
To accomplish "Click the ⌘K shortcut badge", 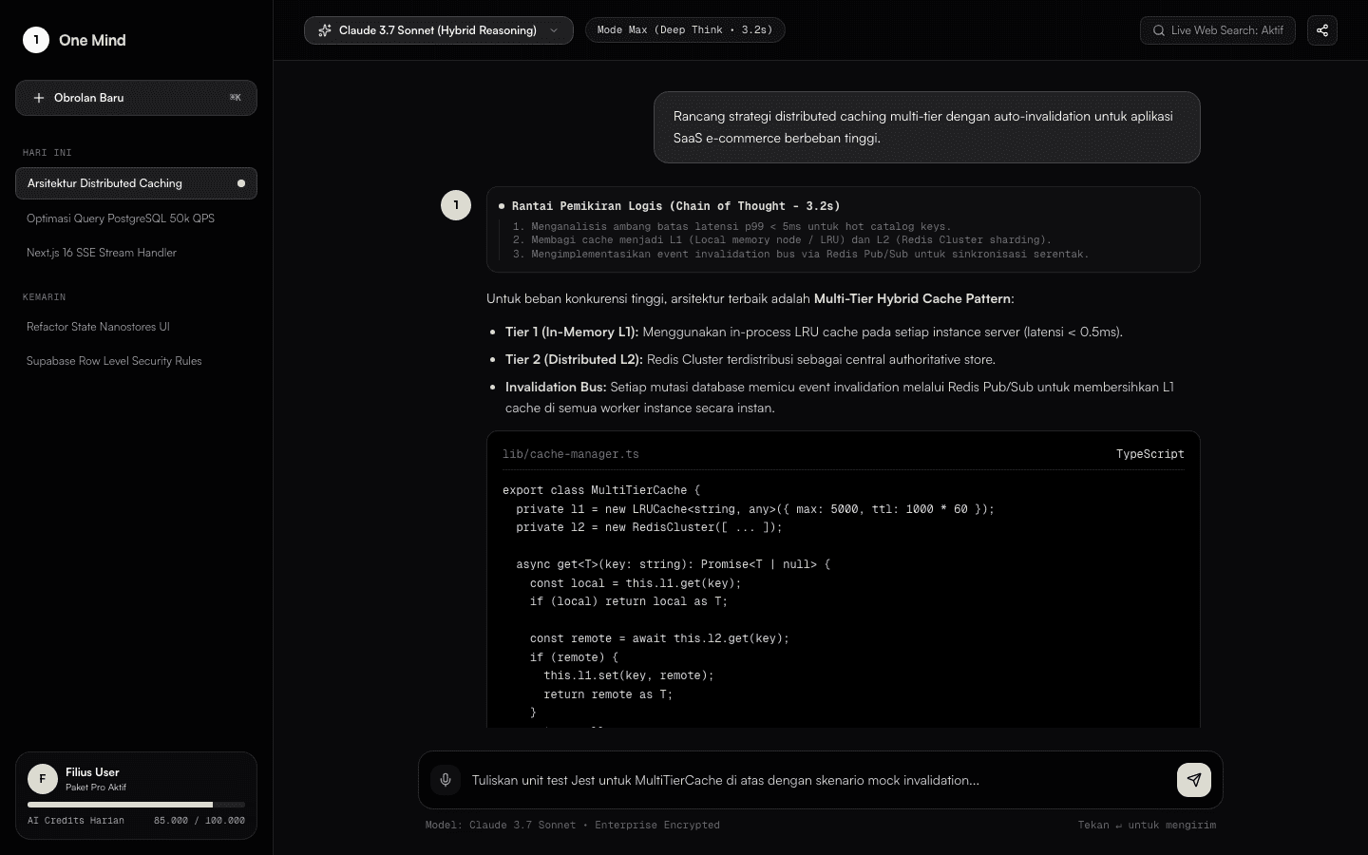I will (236, 98).
